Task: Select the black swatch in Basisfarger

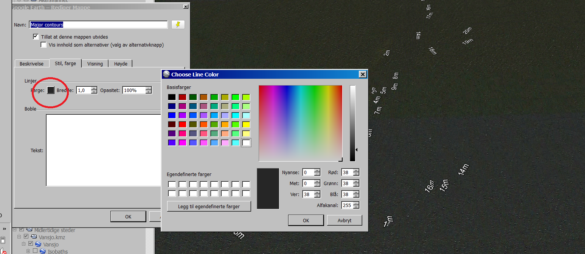Action: (172, 97)
